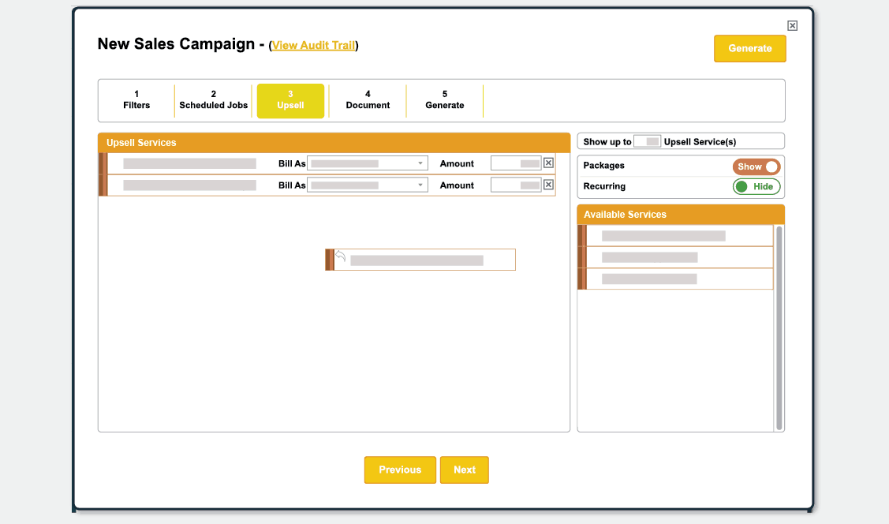Toggle the Packages Show switch
The width and height of the screenshot is (889, 524).
click(756, 167)
